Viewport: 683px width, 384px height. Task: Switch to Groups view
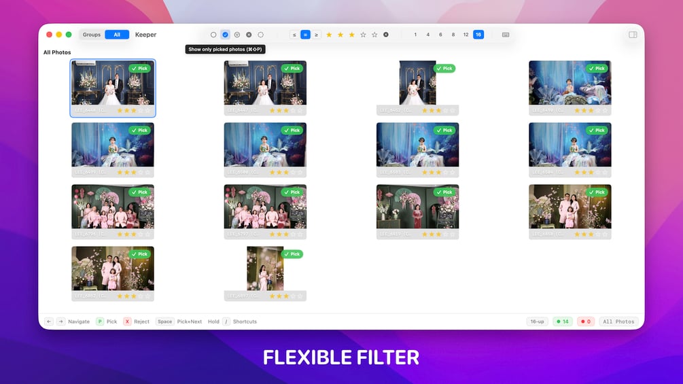[92, 35]
